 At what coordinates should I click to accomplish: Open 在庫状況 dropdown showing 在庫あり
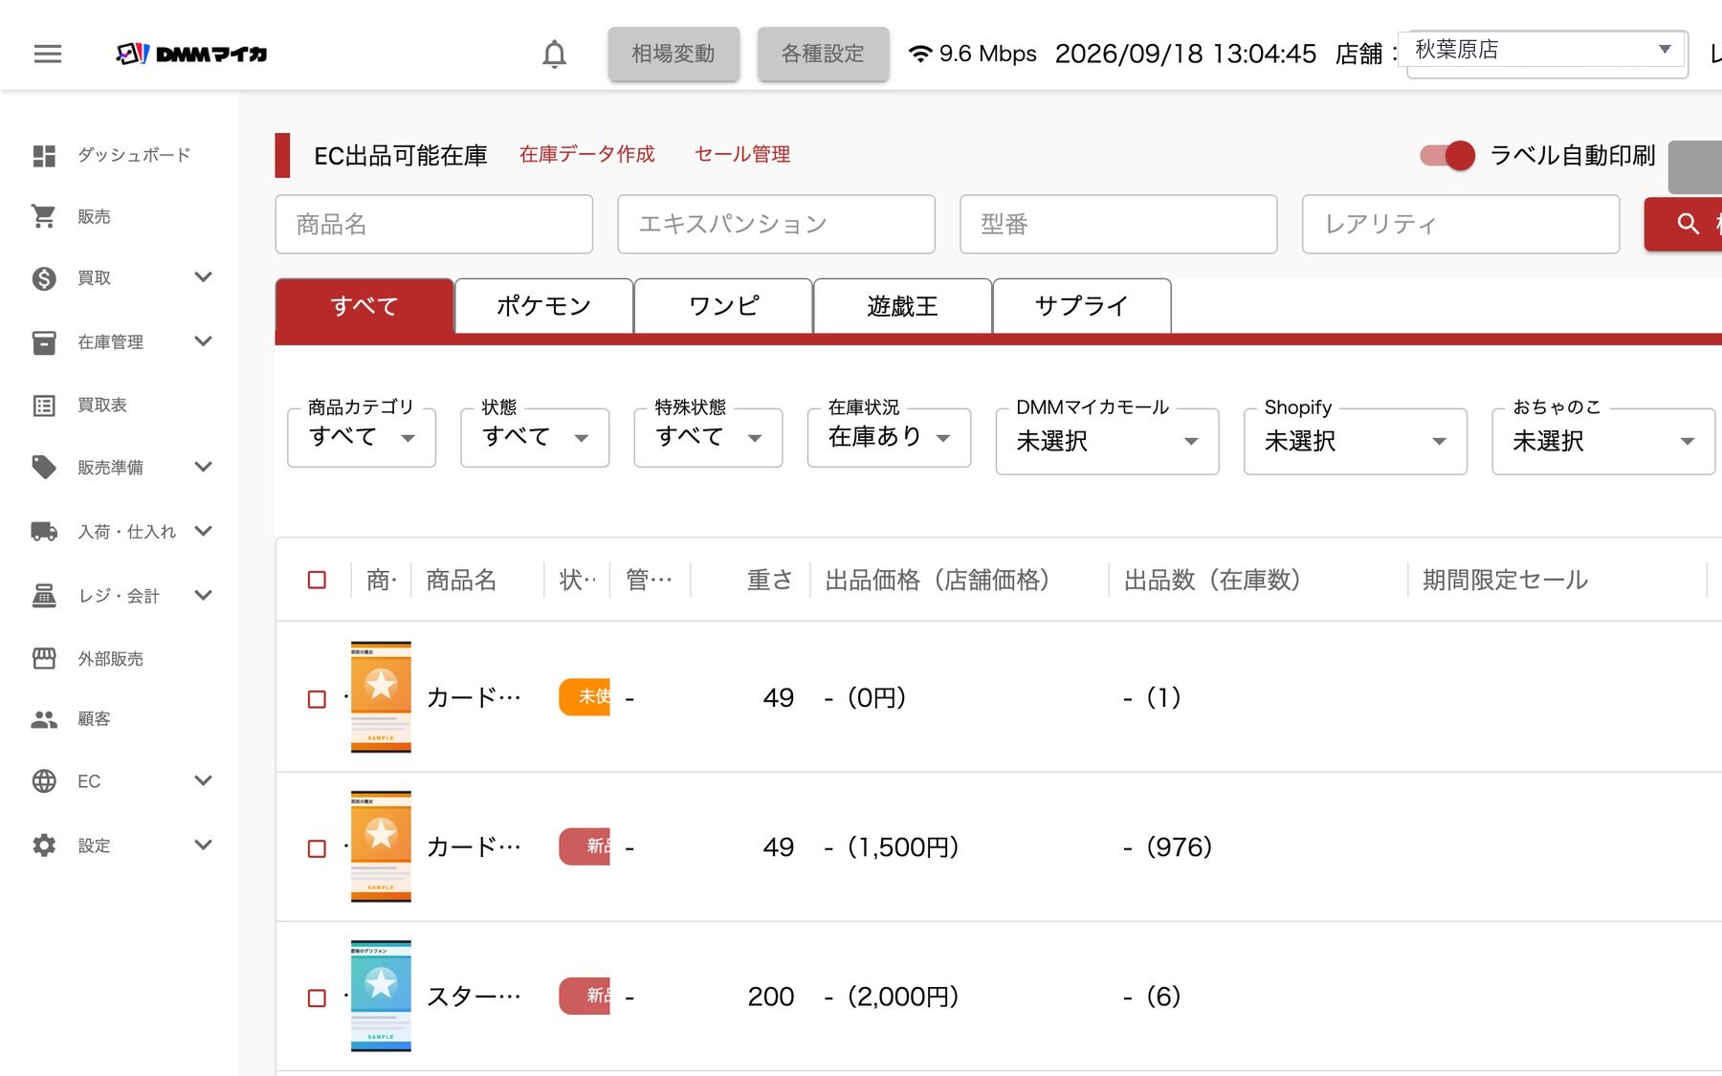click(889, 437)
